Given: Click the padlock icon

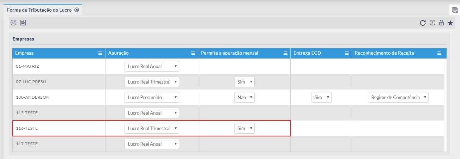Looking at the screenshot, I should pyautogui.click(x=441, y=23).
